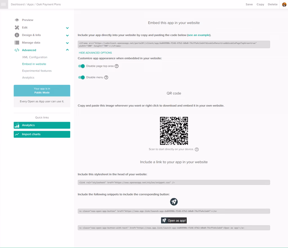Click the Advanced code brackets icon
Viewport: 288px width, 248px height.
pyautogui.click(x=17, y=50)
